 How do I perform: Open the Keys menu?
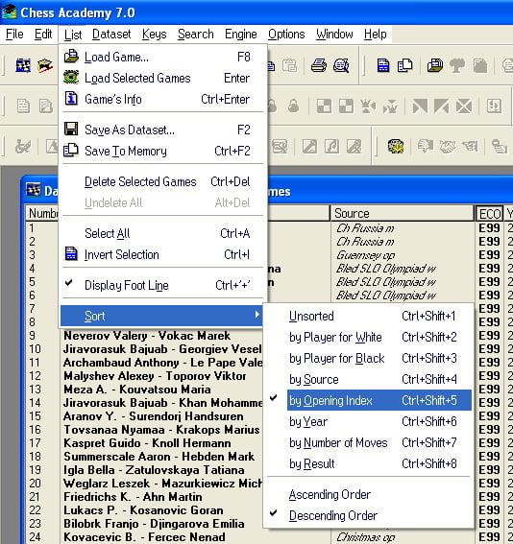pyautogui.click(x=155, y=34)
